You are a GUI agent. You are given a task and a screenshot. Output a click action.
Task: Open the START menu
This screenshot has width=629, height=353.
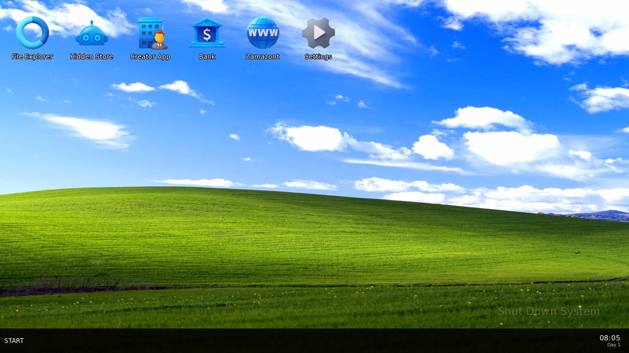coord(14,341)
